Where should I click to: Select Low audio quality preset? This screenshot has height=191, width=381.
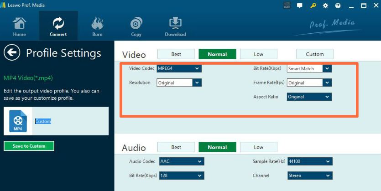[259, 147]
